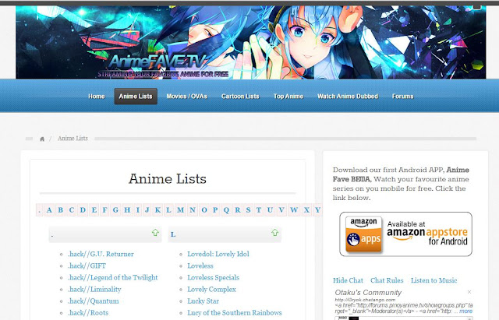
Task: Jump to letter Y in index
Action: click(x=317, y=210)
